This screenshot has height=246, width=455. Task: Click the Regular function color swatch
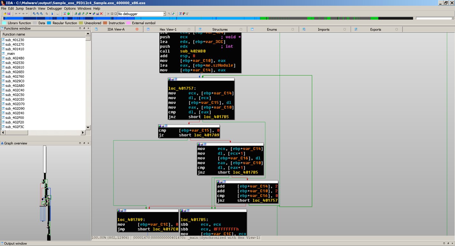[x=49, y=23]
